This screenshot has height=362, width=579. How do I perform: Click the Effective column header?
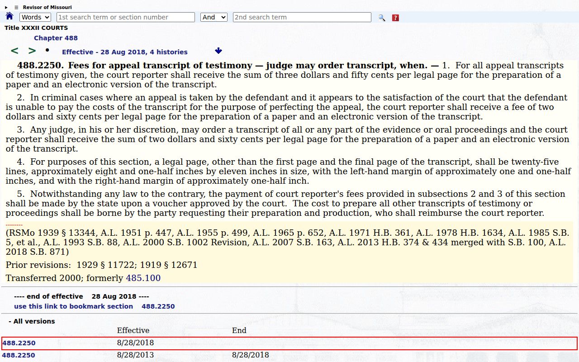tap(133, 330)
